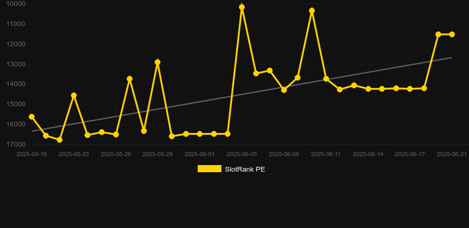The height and width of the screenshot is (228, 469).
Task: Toggle the SlotRank PE legend label
Action: 245,169
